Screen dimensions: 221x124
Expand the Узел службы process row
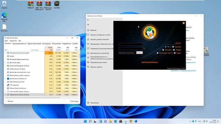pyautogui.click(x=6, y=92)
